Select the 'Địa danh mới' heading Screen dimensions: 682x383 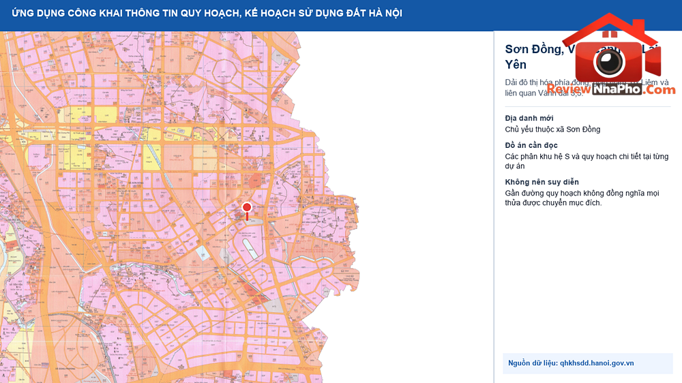(x=529, y=119)
